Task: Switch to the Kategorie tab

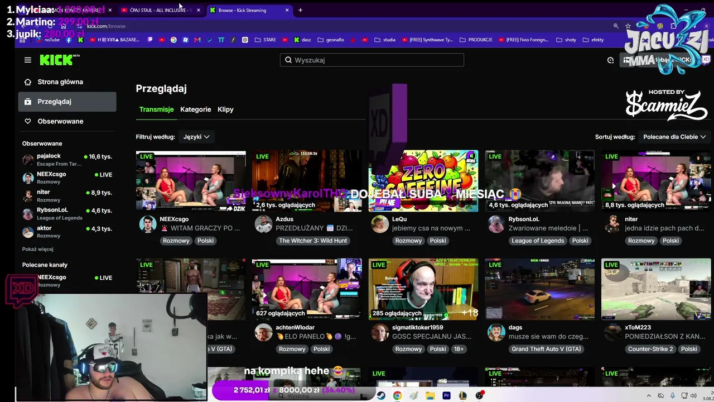Action: coord(195,109)
